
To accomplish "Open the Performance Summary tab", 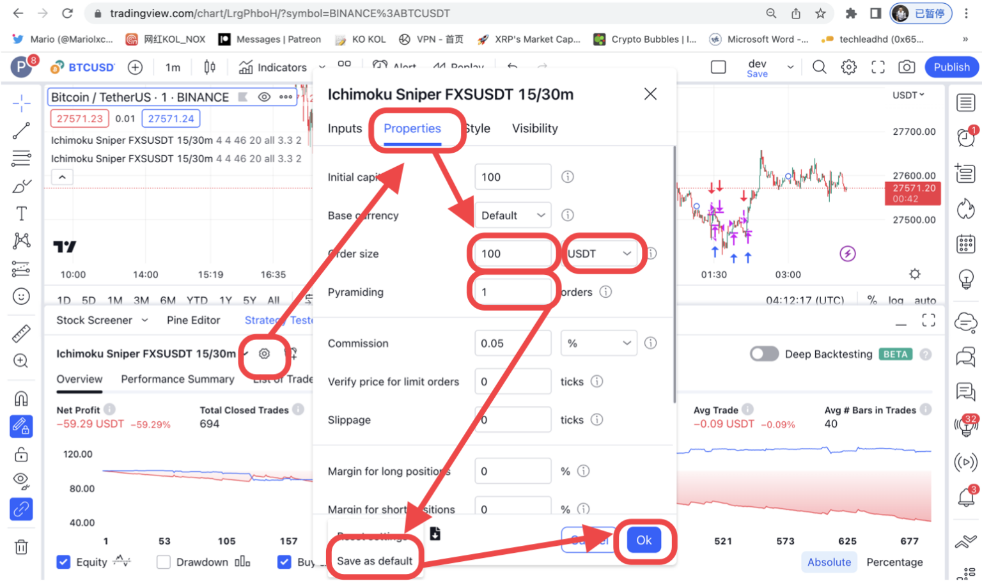I will (x=177, y=378).
